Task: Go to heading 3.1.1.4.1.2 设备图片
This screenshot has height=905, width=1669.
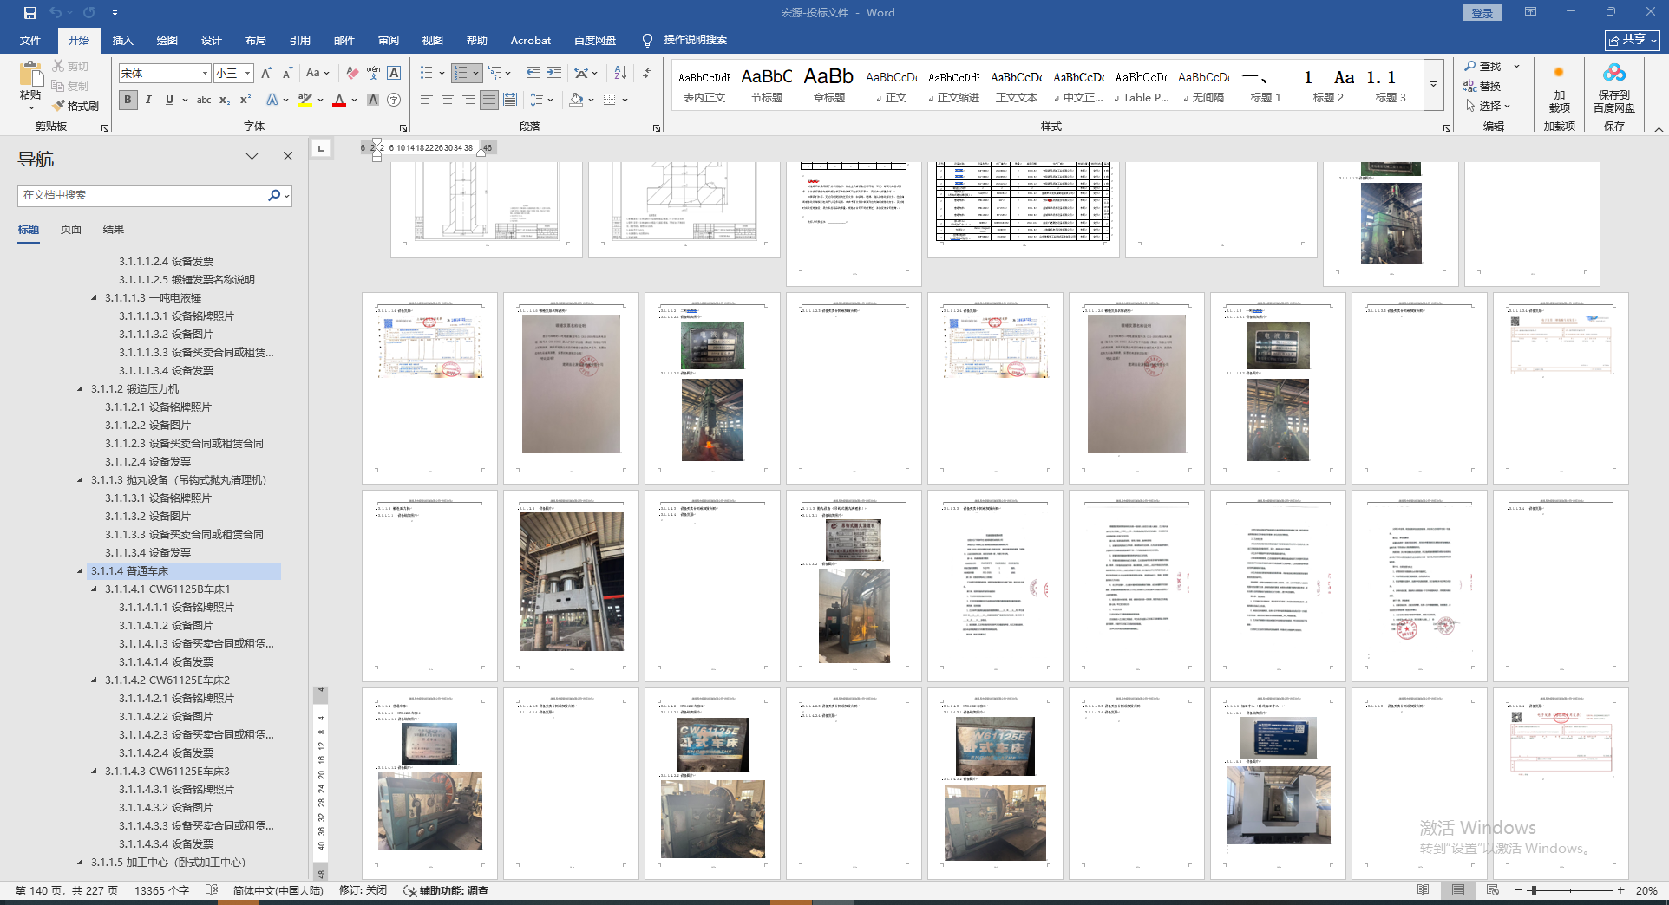Action: (166, 625)
